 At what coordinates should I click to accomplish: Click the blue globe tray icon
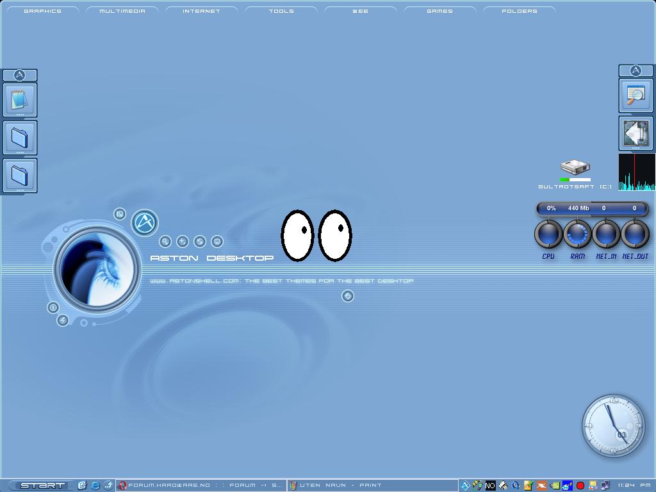click(x=516, y=486)
